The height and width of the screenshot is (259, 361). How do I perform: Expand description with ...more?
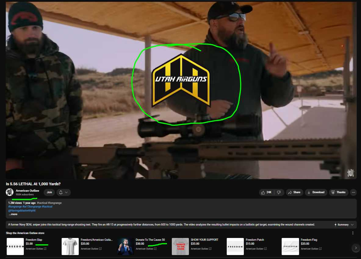(x=13, y=214)
